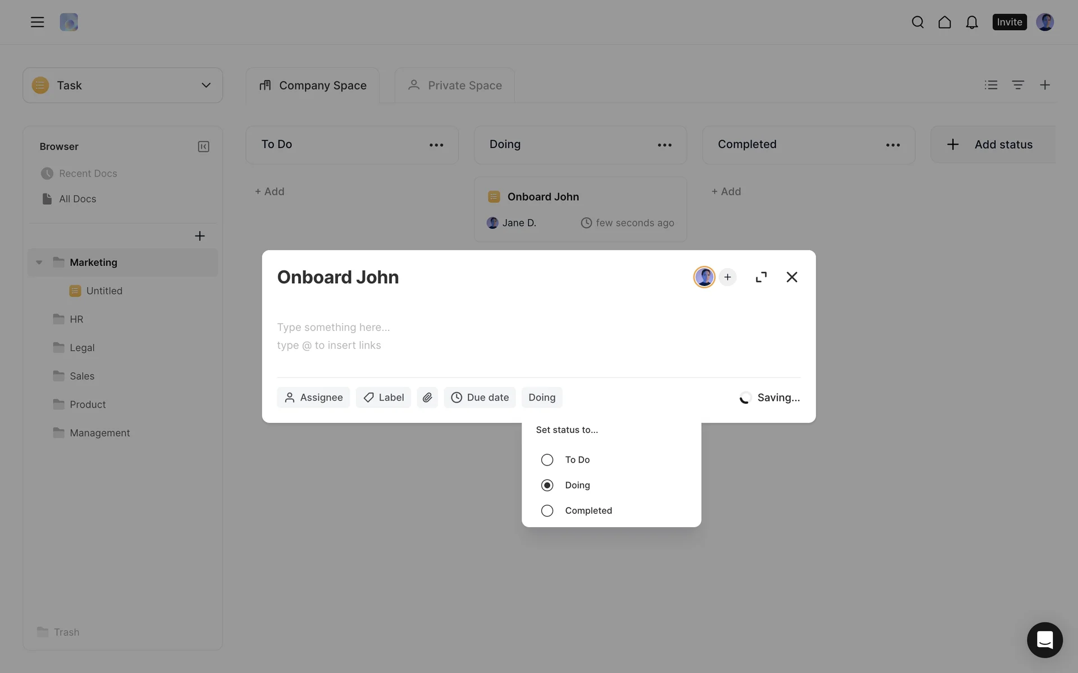Click the attachment paperclip icon

pyautogui.click(x=427, y=397)
